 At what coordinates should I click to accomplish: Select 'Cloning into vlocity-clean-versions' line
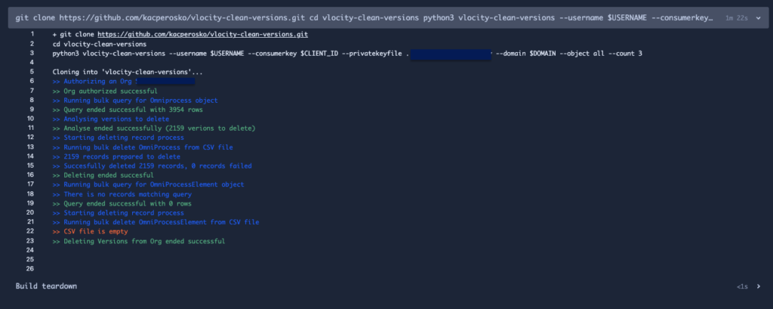coord(127,72)
